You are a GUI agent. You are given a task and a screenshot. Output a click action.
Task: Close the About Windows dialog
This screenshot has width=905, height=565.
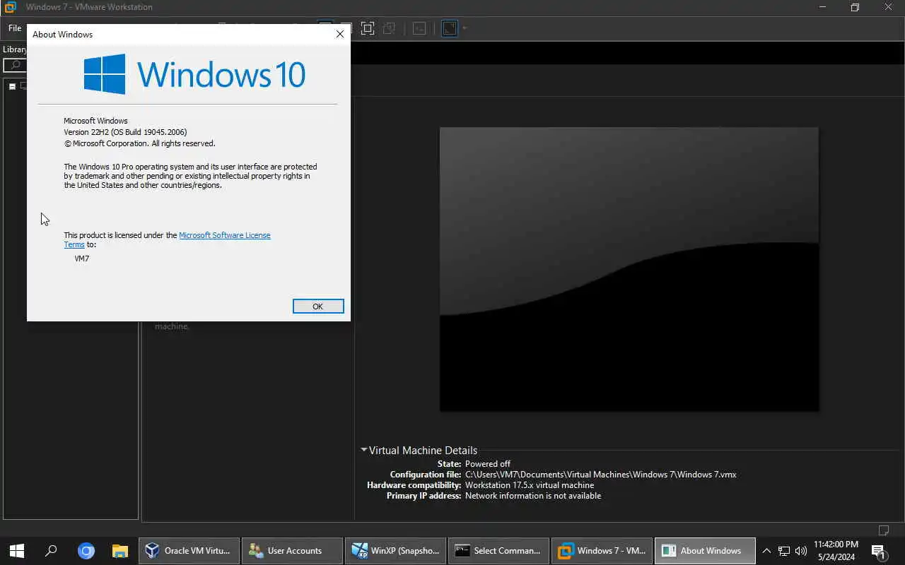point(339,34)
